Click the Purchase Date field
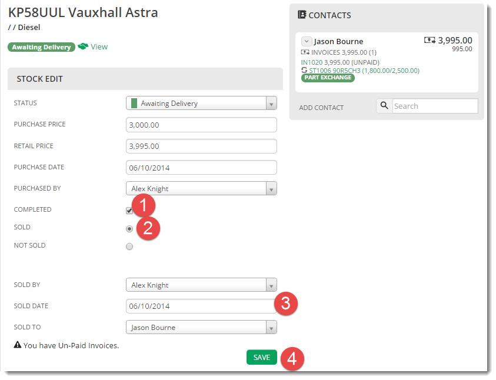Screen dimensions: 496x380 [201, 167]
